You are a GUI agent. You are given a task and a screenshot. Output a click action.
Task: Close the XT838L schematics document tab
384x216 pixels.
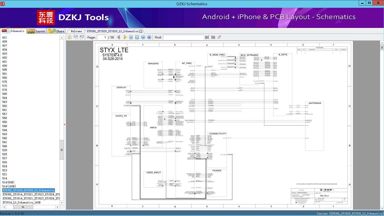(141, 31)
